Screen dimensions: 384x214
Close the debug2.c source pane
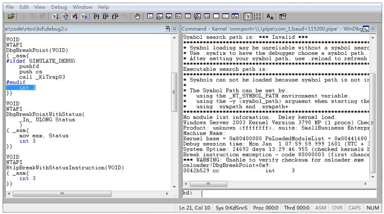tap(174, 29)
